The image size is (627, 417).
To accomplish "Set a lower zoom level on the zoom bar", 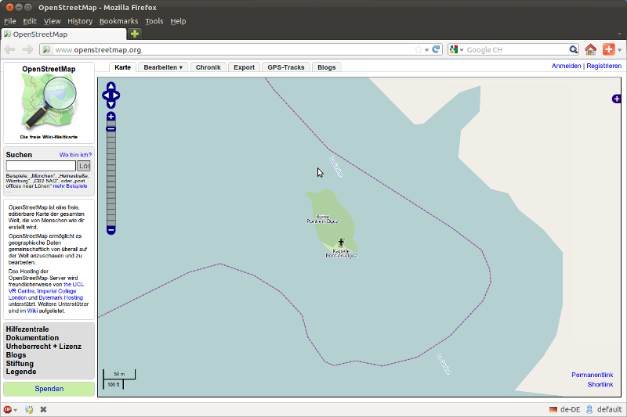I will [x=111, y=178].
